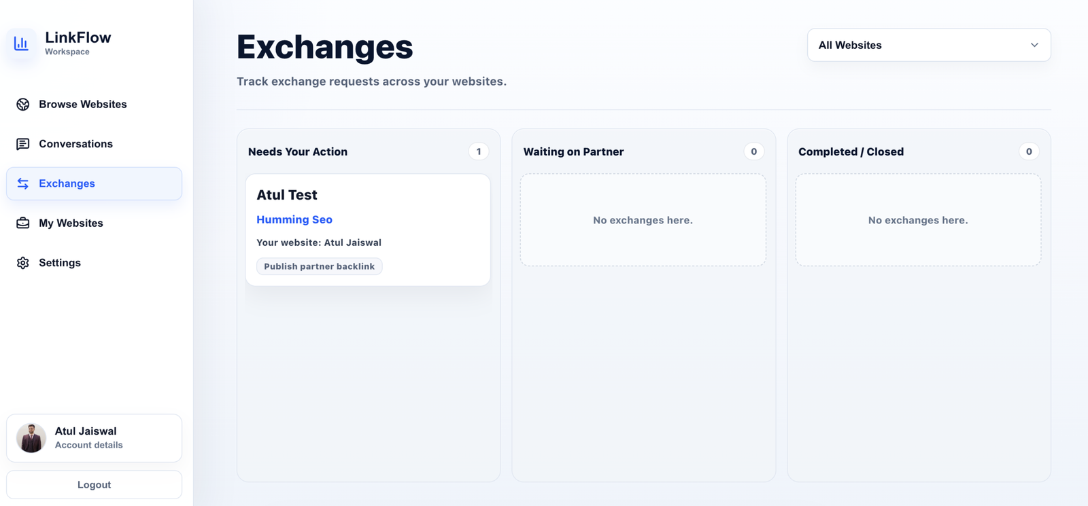Click the Settings gear icon
1088x506 pixels.
(x=23, y=263)
